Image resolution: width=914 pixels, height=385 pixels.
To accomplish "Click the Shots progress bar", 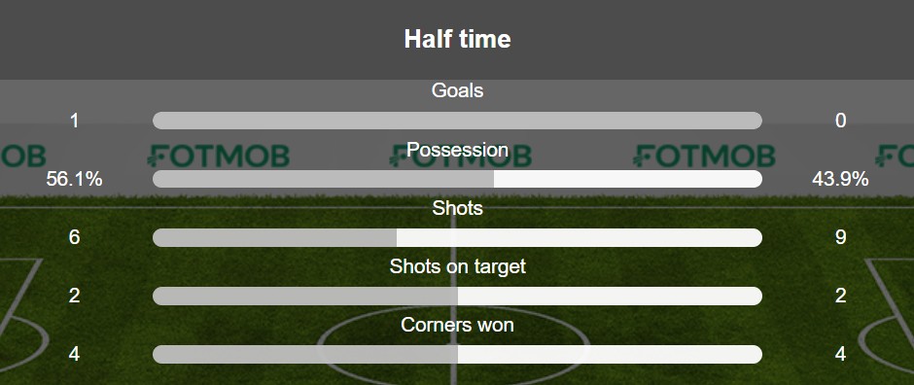I will coord(457,237).
